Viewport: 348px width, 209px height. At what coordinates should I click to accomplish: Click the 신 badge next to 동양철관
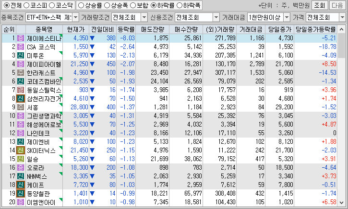pyautogui.click(x=21, y=194)
